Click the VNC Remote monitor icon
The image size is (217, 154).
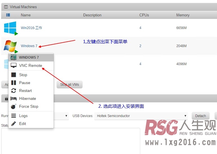pyautogui.click(x=14, y=65)
